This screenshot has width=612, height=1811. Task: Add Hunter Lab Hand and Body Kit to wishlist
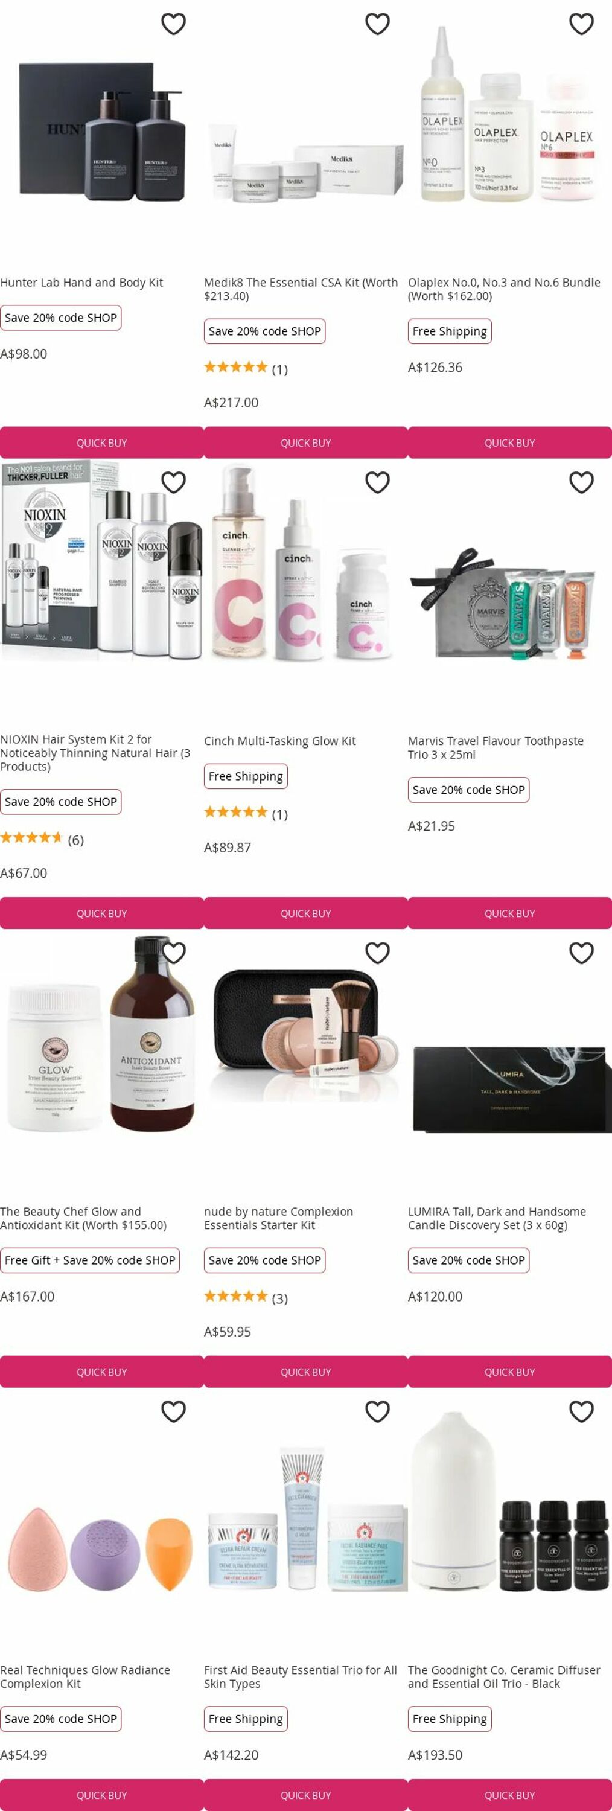(174, 24)
